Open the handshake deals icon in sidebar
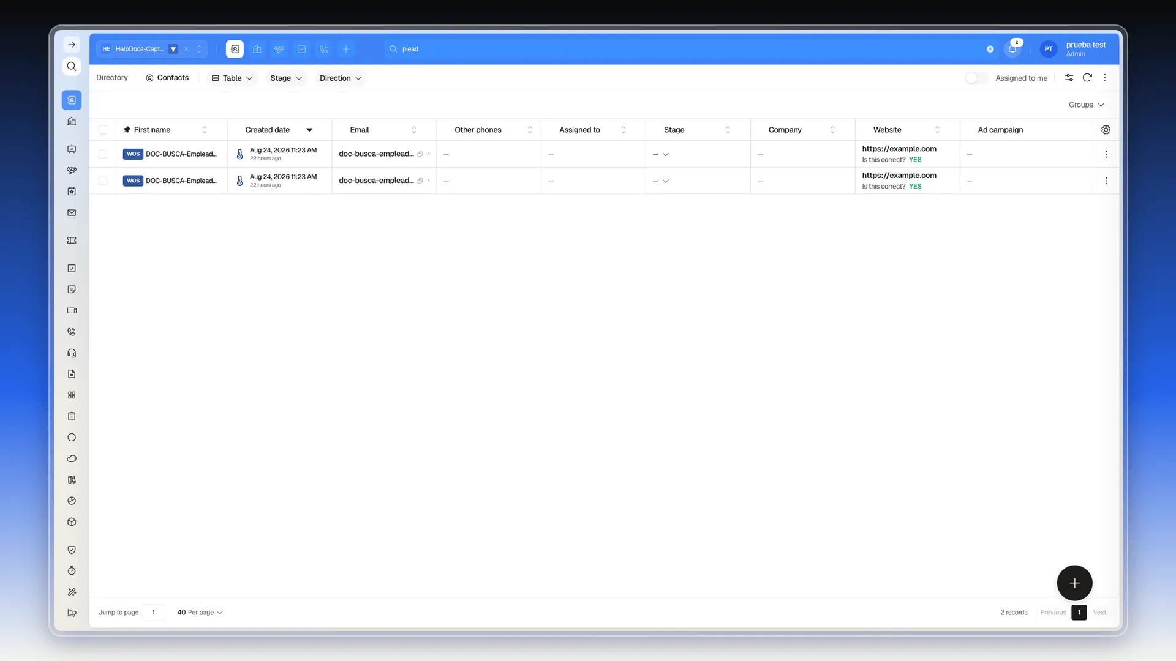 pyautogui.click(x=72, y=170)
